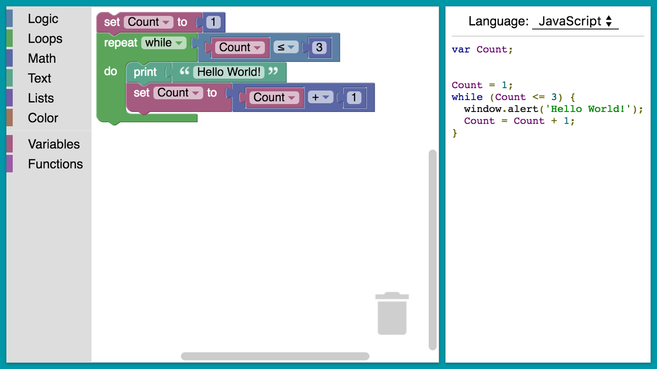The image size is (657, 369).
Task: Select the Variables category in sidebar
Action: coord(54,144)
